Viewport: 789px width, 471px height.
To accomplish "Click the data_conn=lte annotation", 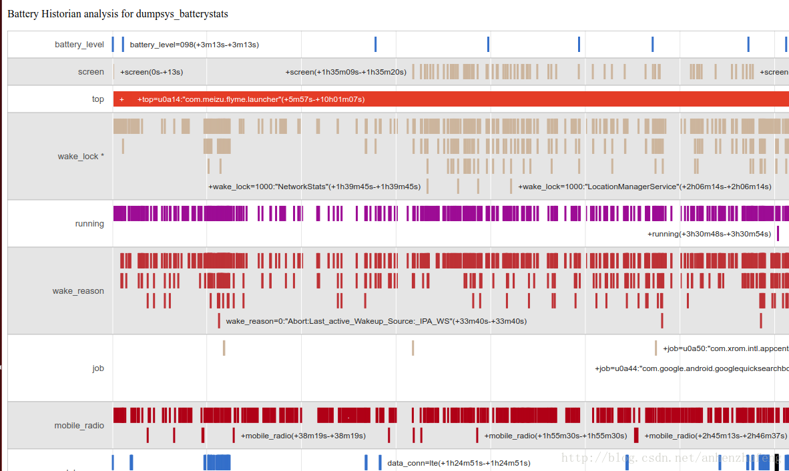I will [459, 462].
